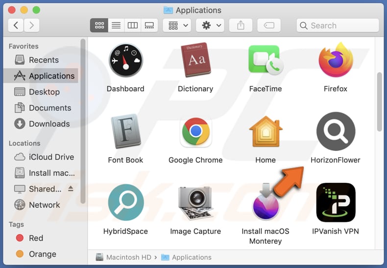Screen dimensions: 387x268
Task: Select the Font Book app icon
Action: pos(126,131)
